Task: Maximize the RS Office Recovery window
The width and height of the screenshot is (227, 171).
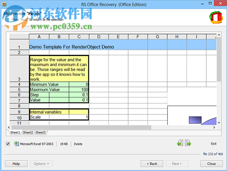Action: click(210, 3)
